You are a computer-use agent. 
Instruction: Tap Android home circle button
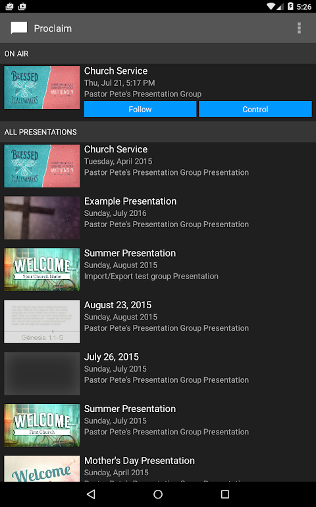[x=158, y=494]
